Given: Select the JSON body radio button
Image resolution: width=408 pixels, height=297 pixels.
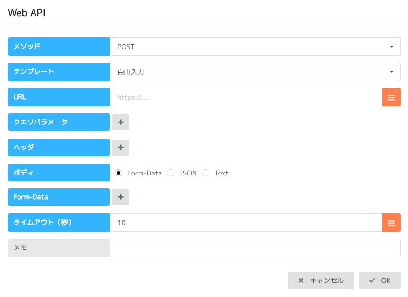Looking at the screenshot, I should pyautogui.click(x=171, y=173).
